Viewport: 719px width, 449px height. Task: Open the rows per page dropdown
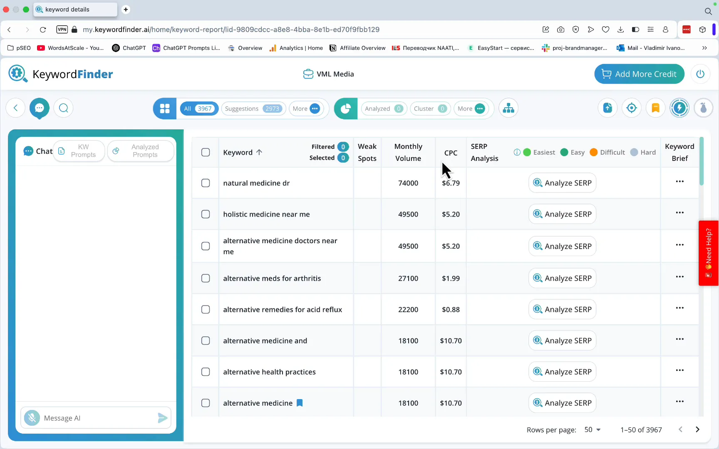click(593, 429)
